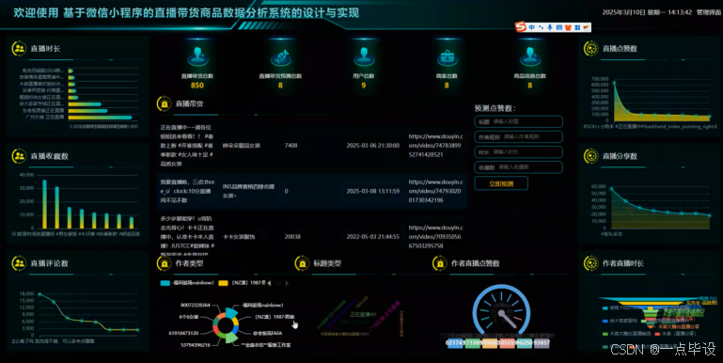Screen dimensions: 723x363
Task: Click the 直播收藏数 panel header icon
Action: click(x=19, y=156)
